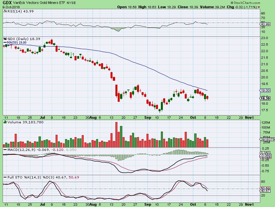Viewport: 275px width, 207px height.
Task: Click the Full STO legend line marker
Action: (5, 177)
